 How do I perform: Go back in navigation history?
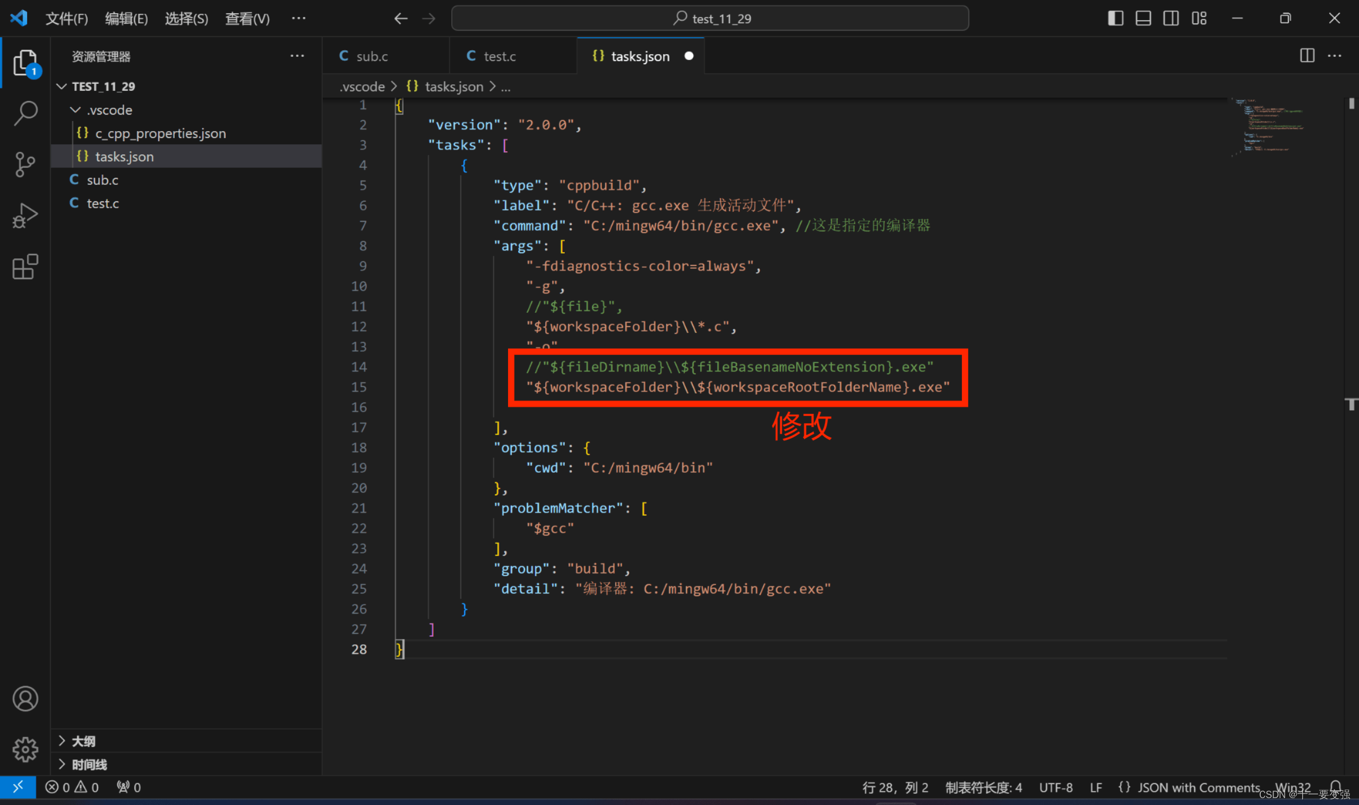[x=400, y=19]
